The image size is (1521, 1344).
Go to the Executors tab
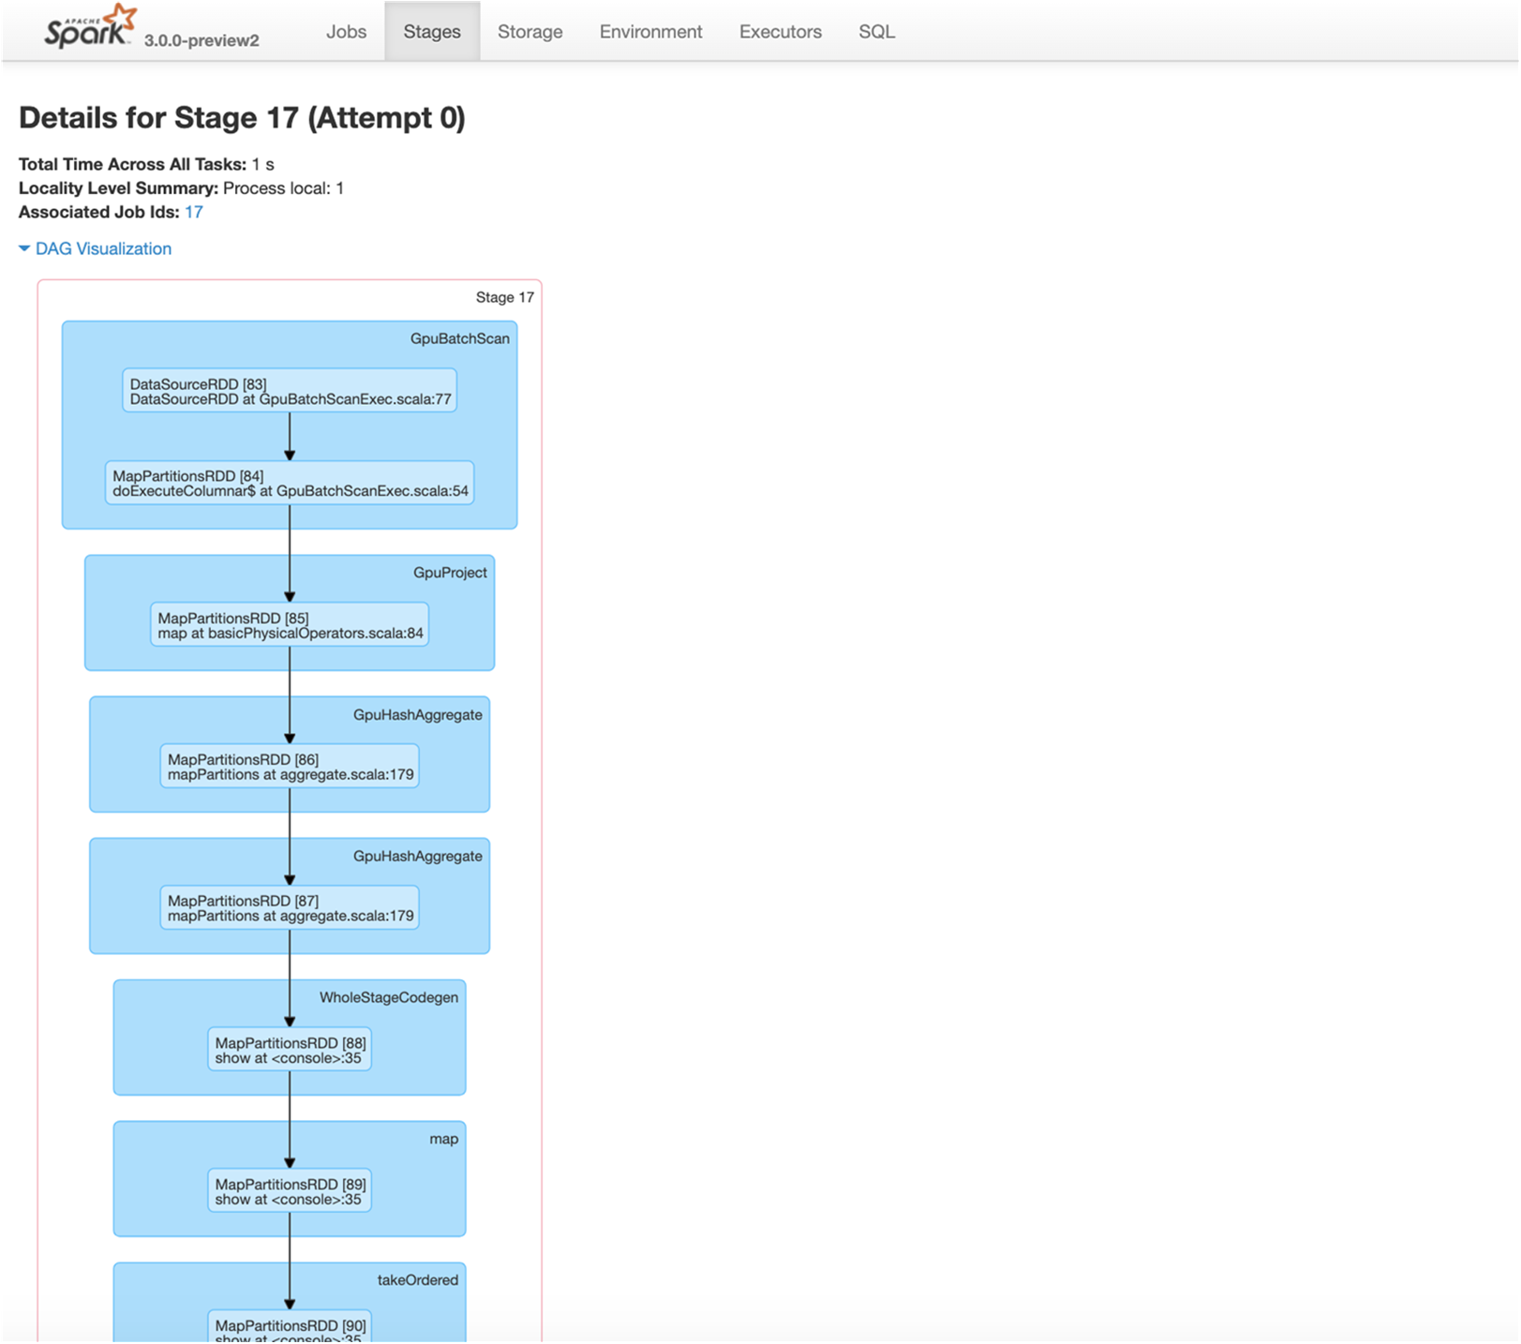click(780, 32)
